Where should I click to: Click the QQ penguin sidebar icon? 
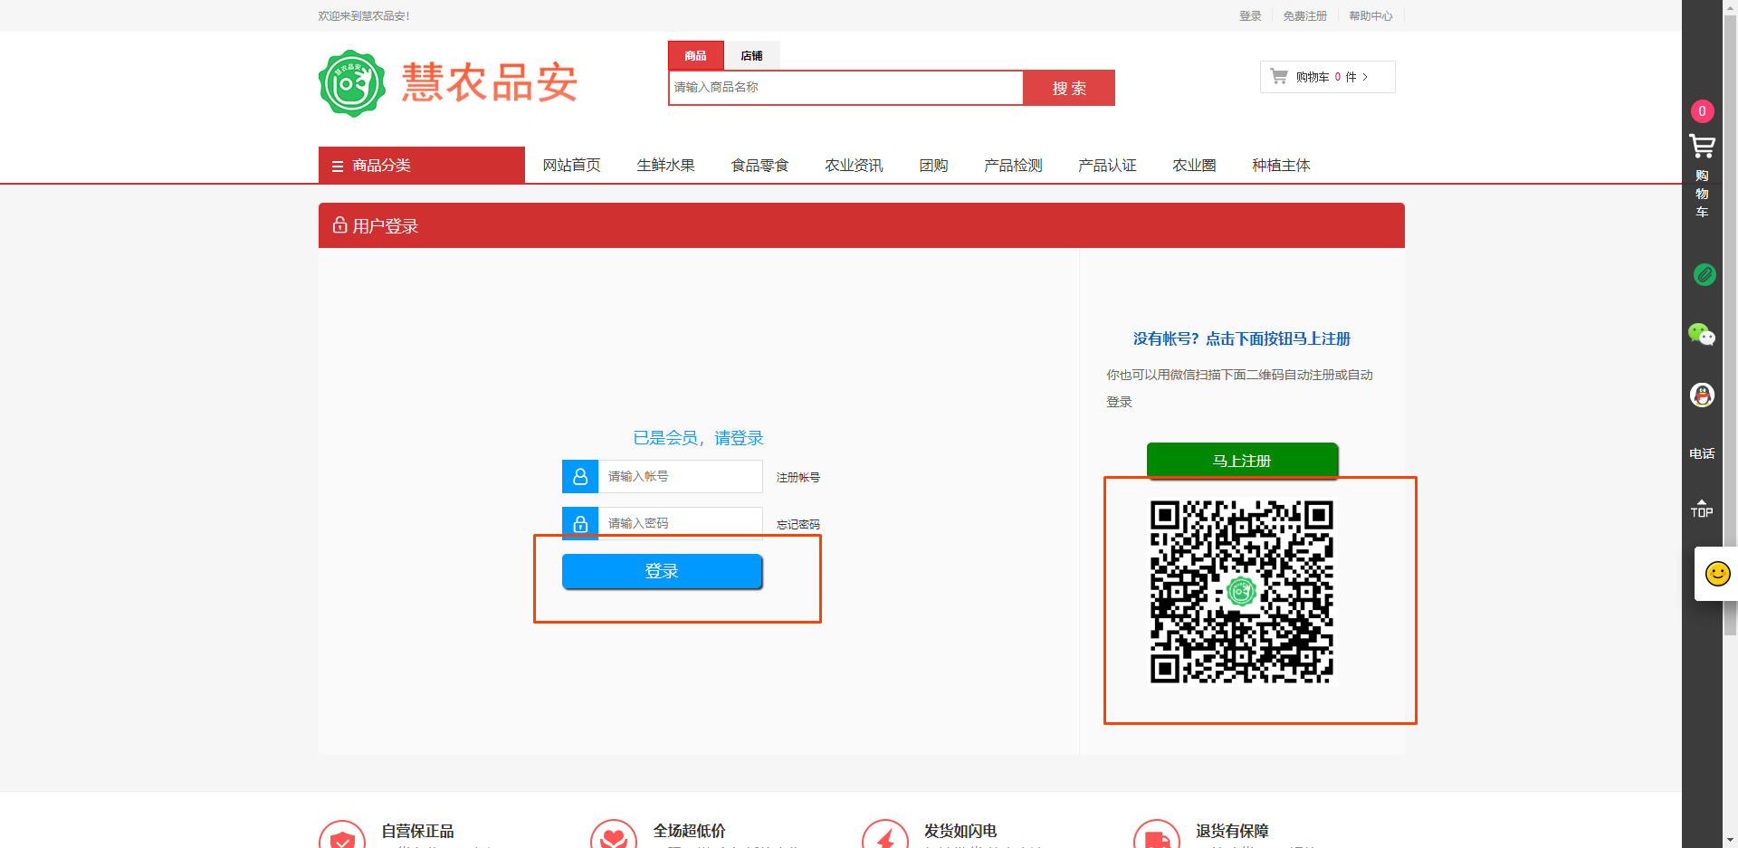pos(1702,395)
